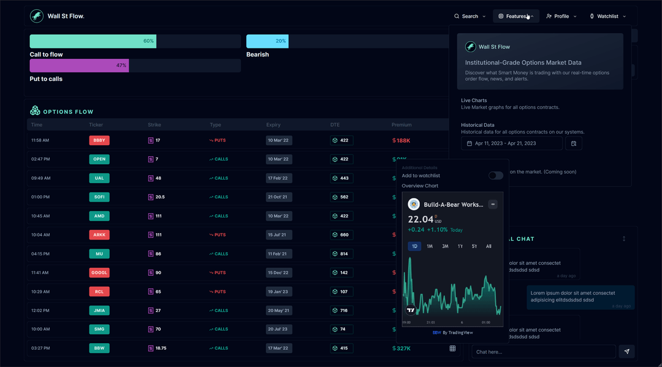This screenshot has width=662, height=367.
Task: Click the Build-A-Bear Works... chart title
Action: pyautogui.click(x=454, y=204)
